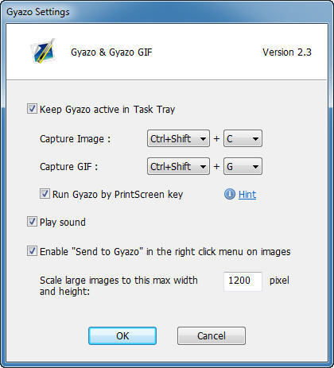Viewport: 334px width, 368px height.
Task: Click the Scale large images label text
Action: click(x=118, y=285)
